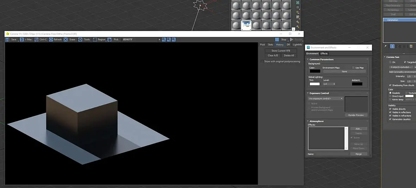Enable Show with original postprocessing checkbox
416x188 pixels.
tap(262, 61)
